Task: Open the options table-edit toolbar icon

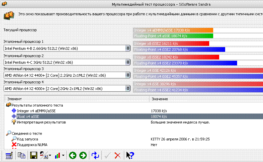Action: (9, 155)
